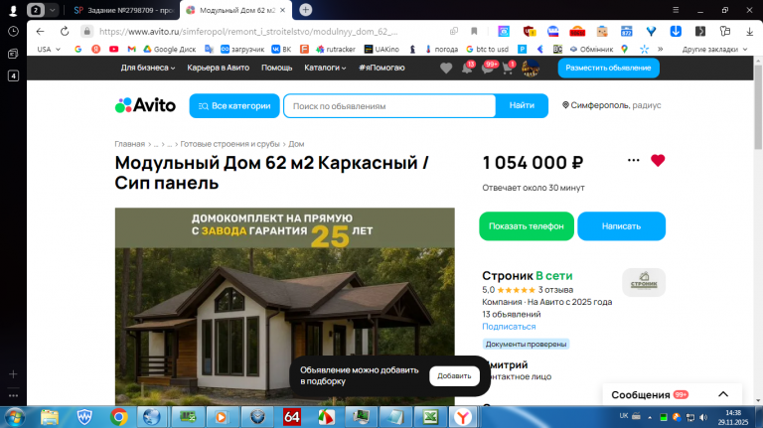Click Написать button
Screen dimensions: 763x428
(x=621, y=226)
